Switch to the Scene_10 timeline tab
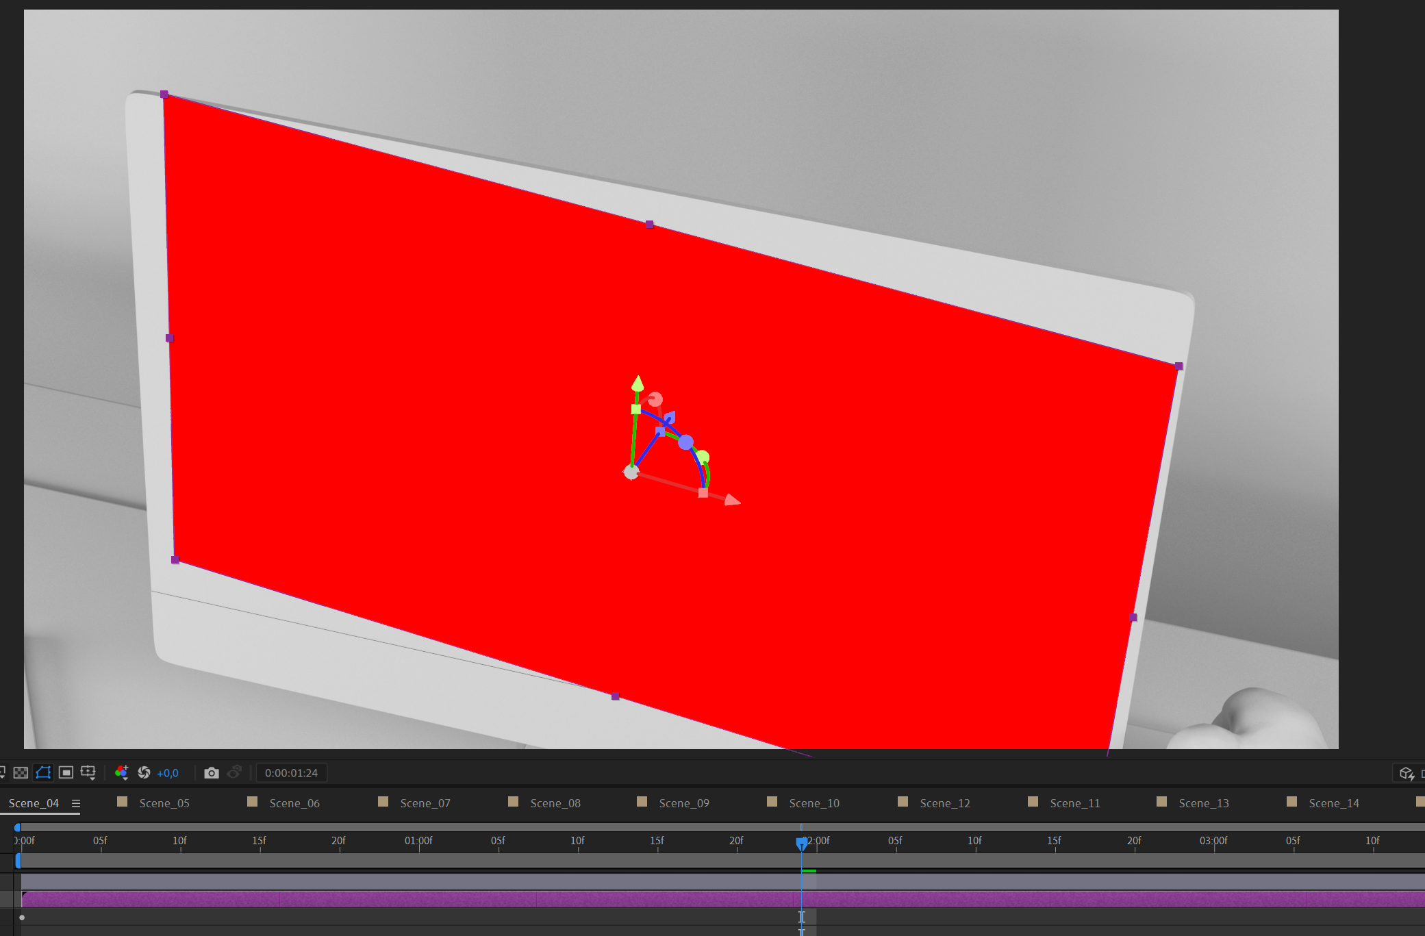 pos(814,803)
